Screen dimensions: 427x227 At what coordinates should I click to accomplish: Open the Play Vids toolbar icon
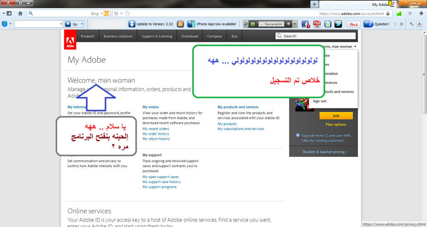(317, 24)
